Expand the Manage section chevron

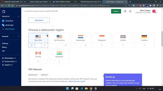[18, 36]
